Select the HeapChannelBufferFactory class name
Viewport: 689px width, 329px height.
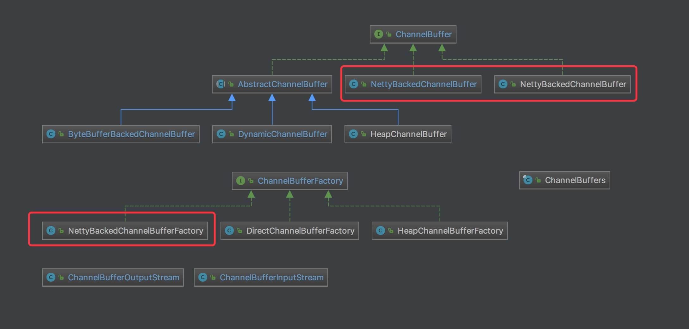(450, 230)
